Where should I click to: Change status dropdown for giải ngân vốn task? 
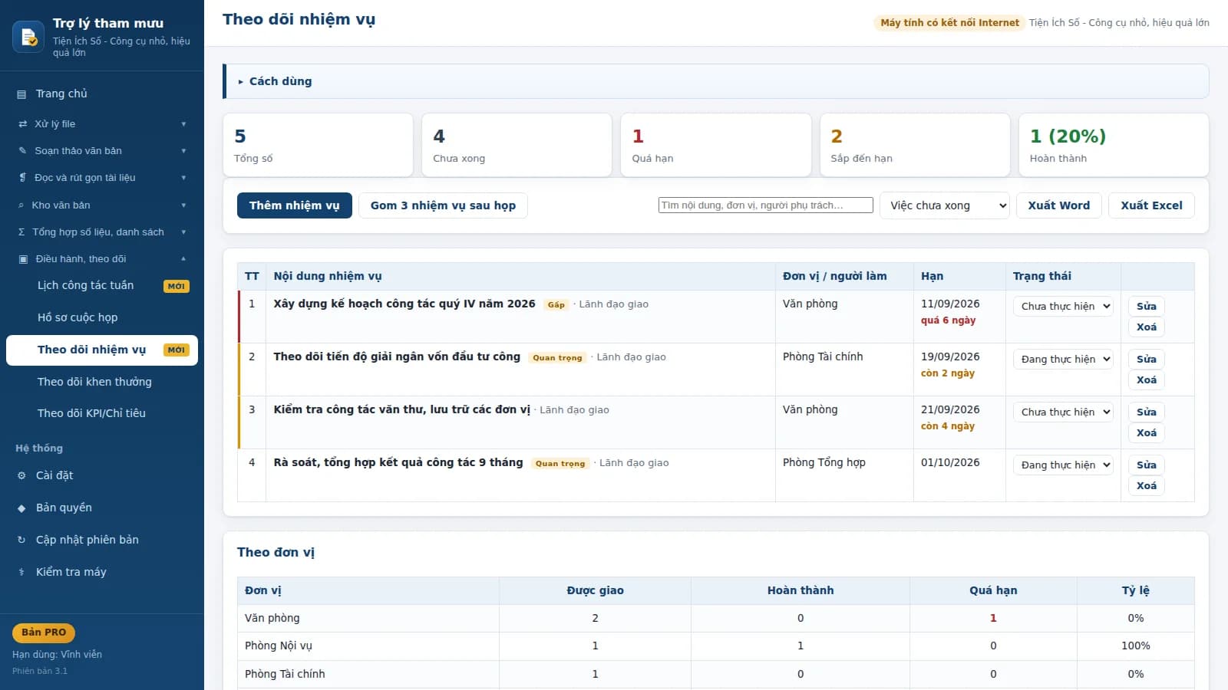coord(1063,359)
